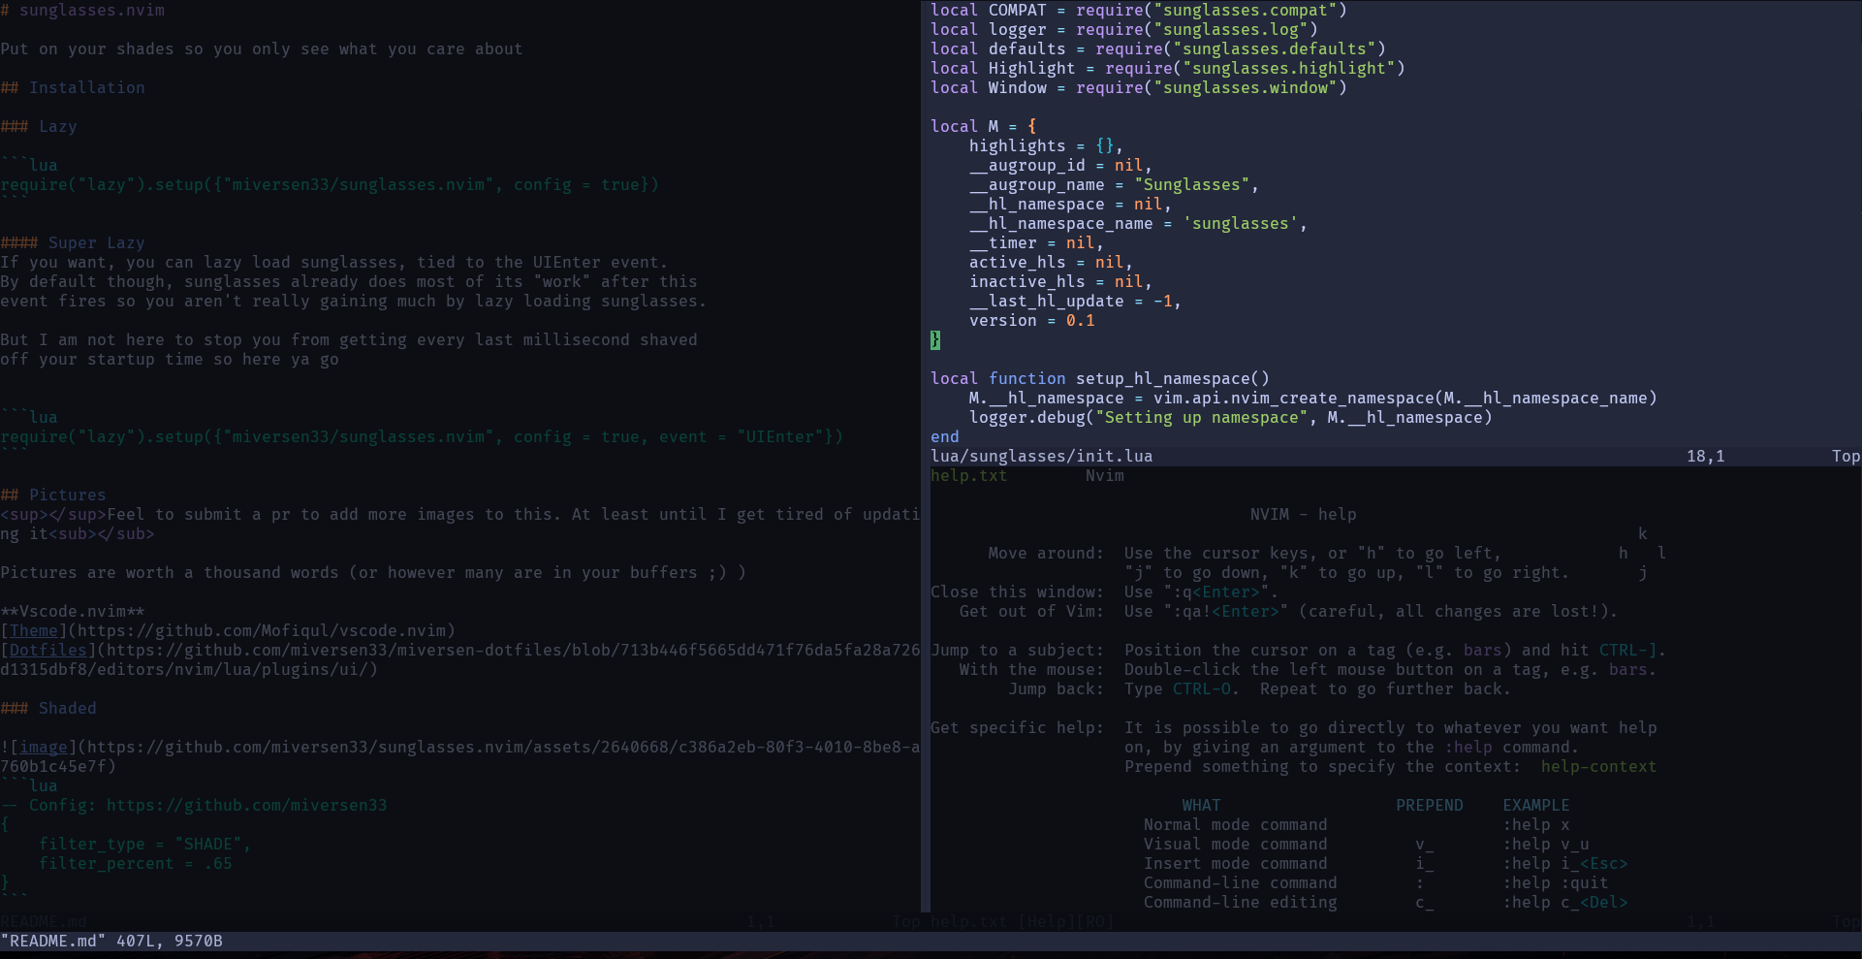
Task: Click the 'Normal mode command' row
Action: [1236, 824]
